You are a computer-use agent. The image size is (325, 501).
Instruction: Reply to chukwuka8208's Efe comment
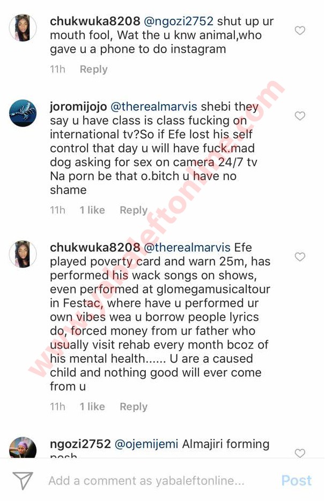134,407
